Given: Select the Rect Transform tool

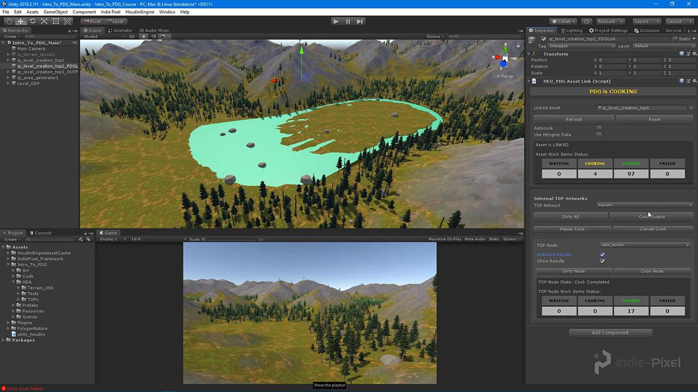Looking at the screenshot, I should 56,21.
